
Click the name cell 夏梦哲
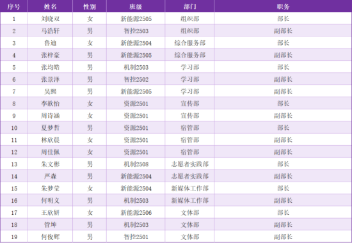[x=51, y=128]
